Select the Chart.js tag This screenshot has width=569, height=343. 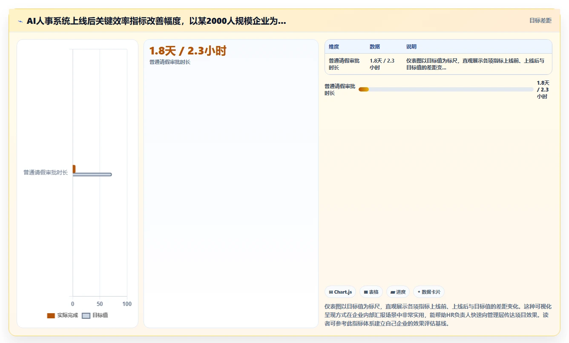(x=340, y=292)
